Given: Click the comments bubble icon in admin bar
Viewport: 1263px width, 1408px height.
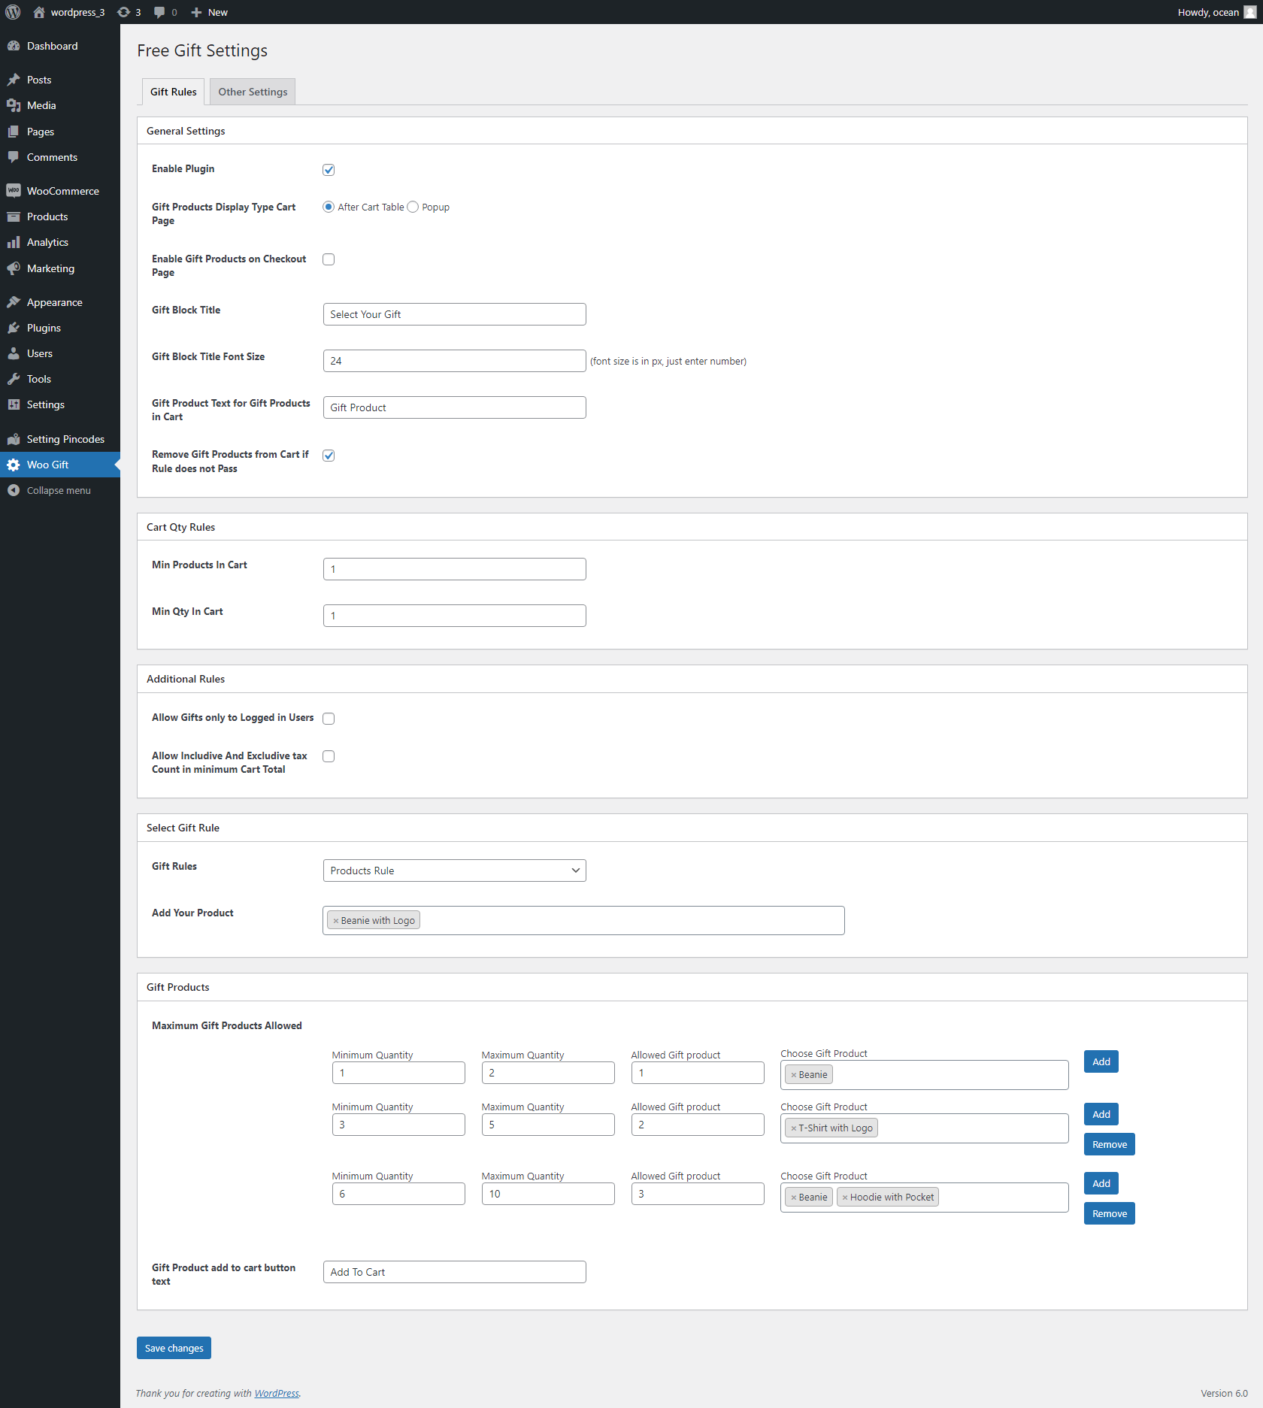Looking at the screenshot, I should tap(159, 12).
